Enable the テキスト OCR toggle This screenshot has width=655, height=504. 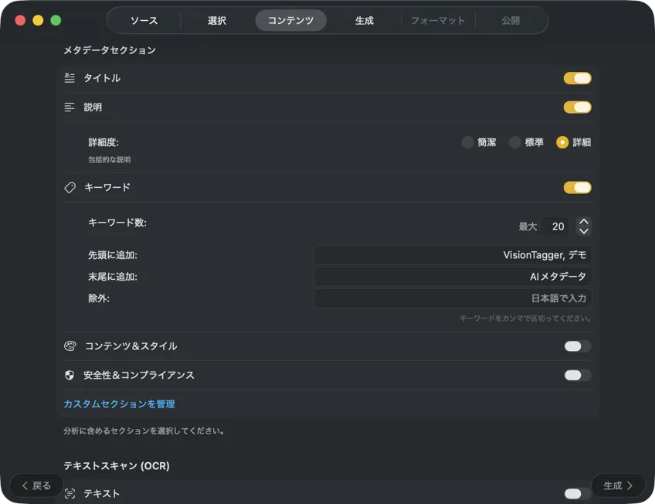tap(576, 493)
